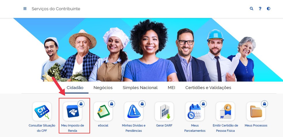Click the CPF card icon
Viewport: 283px width, 137px height.
pyautogui.click(x=42, y=111)
